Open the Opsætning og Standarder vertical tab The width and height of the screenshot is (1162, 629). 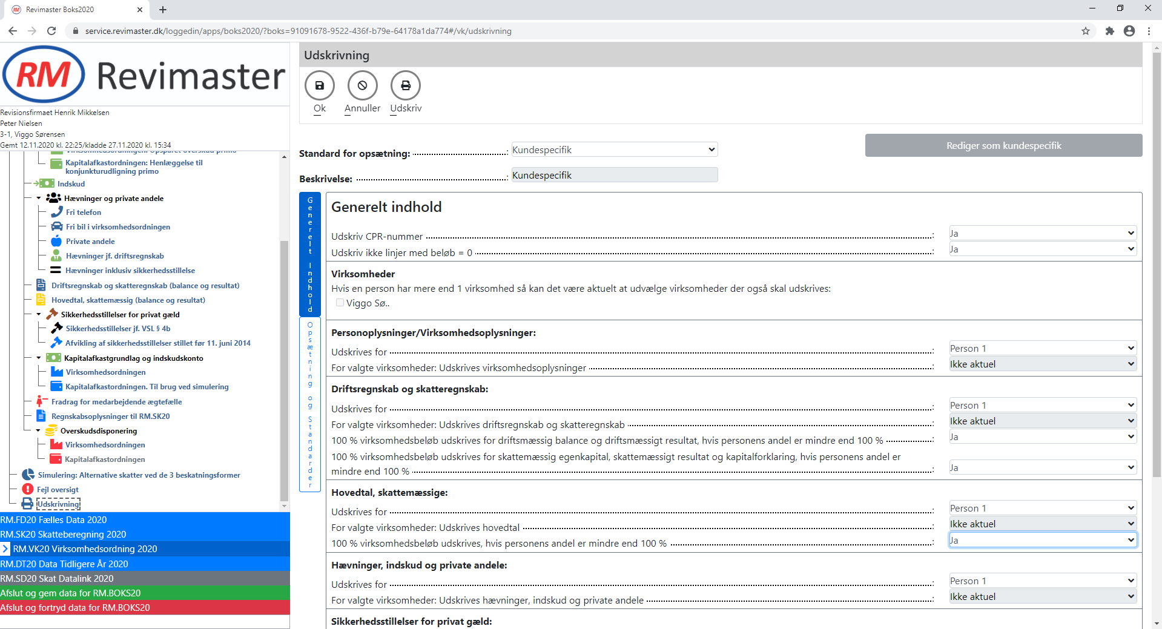pos(310,404)
